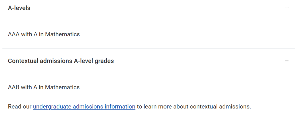Viewport: 299px width, 117px height.
Task: Click the AAA with A in Mathematics text
Action: 44,34
